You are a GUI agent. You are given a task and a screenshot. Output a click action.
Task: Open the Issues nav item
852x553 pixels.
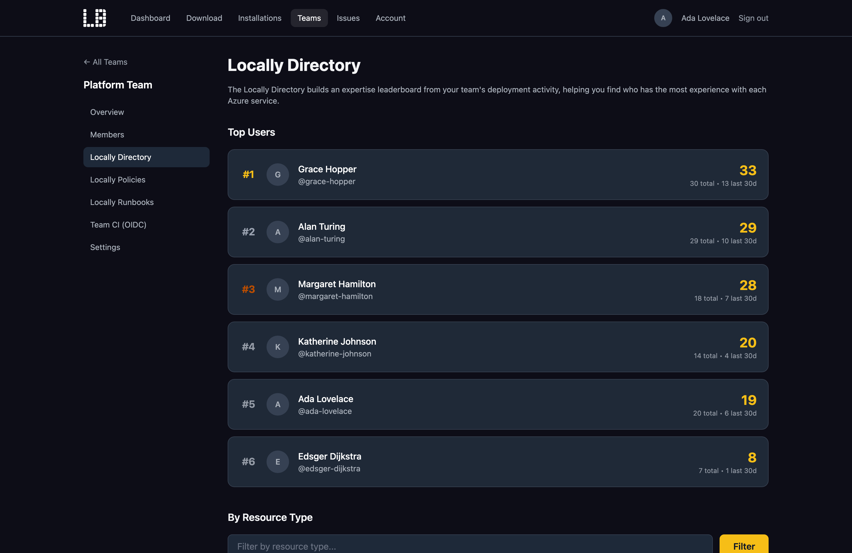[348, 18]
